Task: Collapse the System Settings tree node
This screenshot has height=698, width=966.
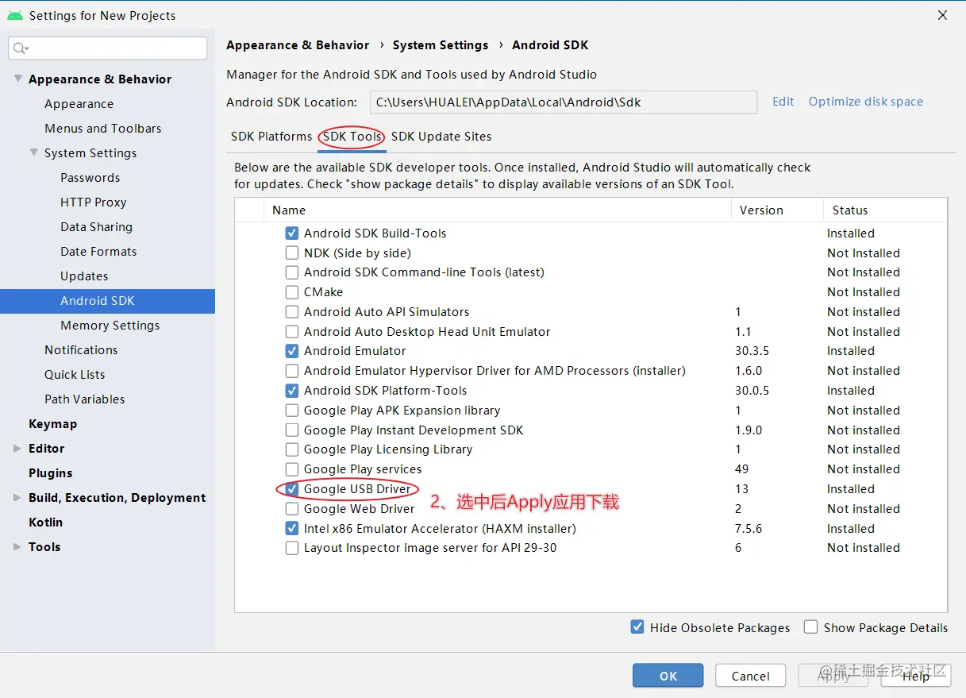Action: [x=33, y=152]
